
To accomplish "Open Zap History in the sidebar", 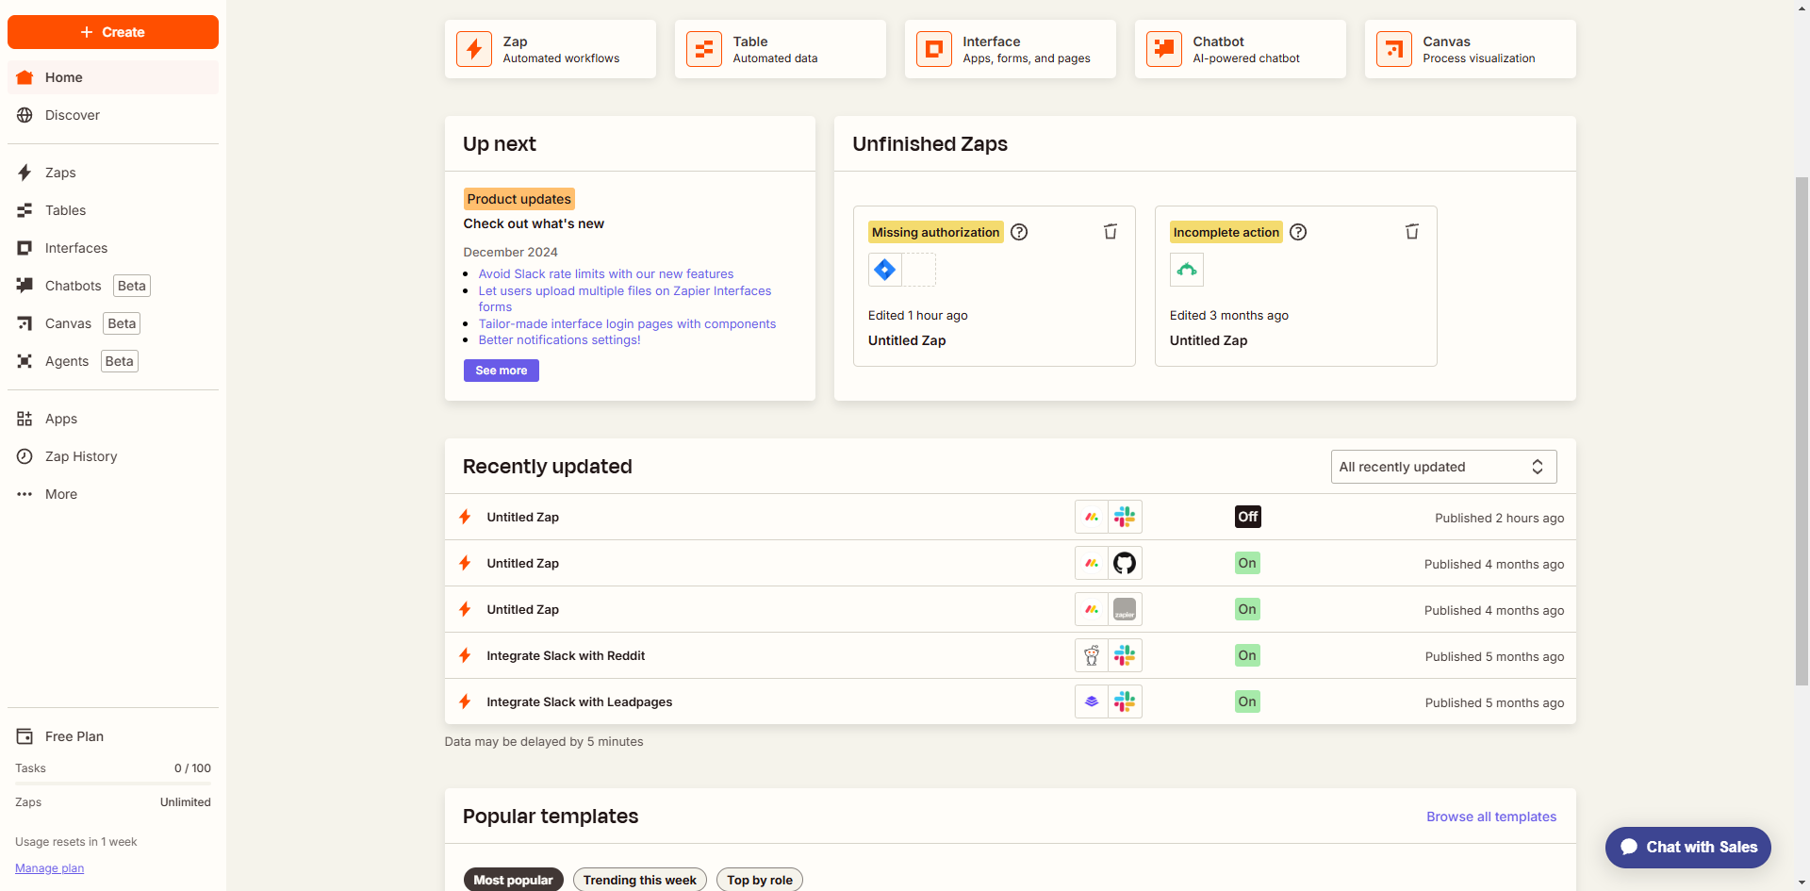I will [113, 456].
